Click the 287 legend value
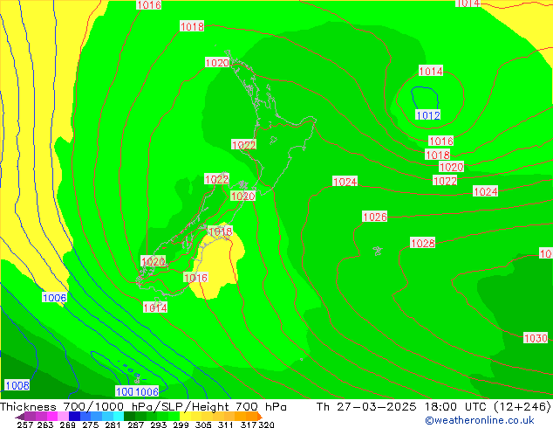The width and height of the screenshot is (553, 428). pos(135,425)
